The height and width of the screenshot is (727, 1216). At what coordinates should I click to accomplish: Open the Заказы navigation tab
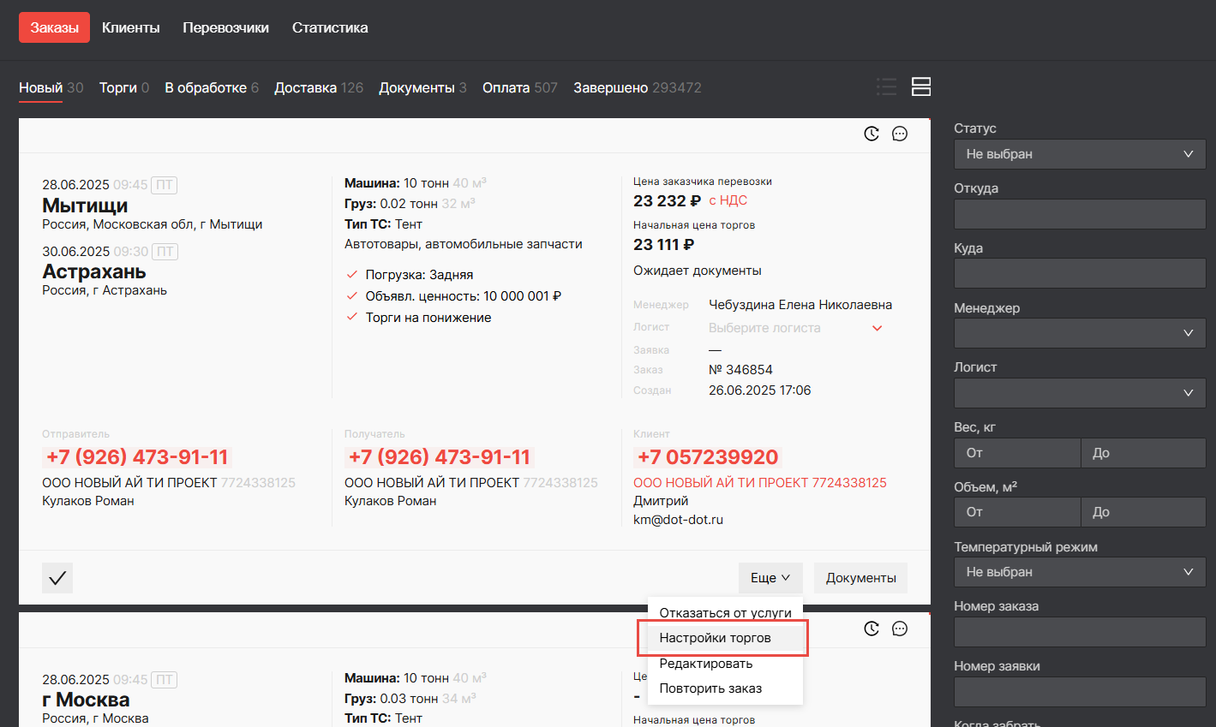click(x=55, y=27)
